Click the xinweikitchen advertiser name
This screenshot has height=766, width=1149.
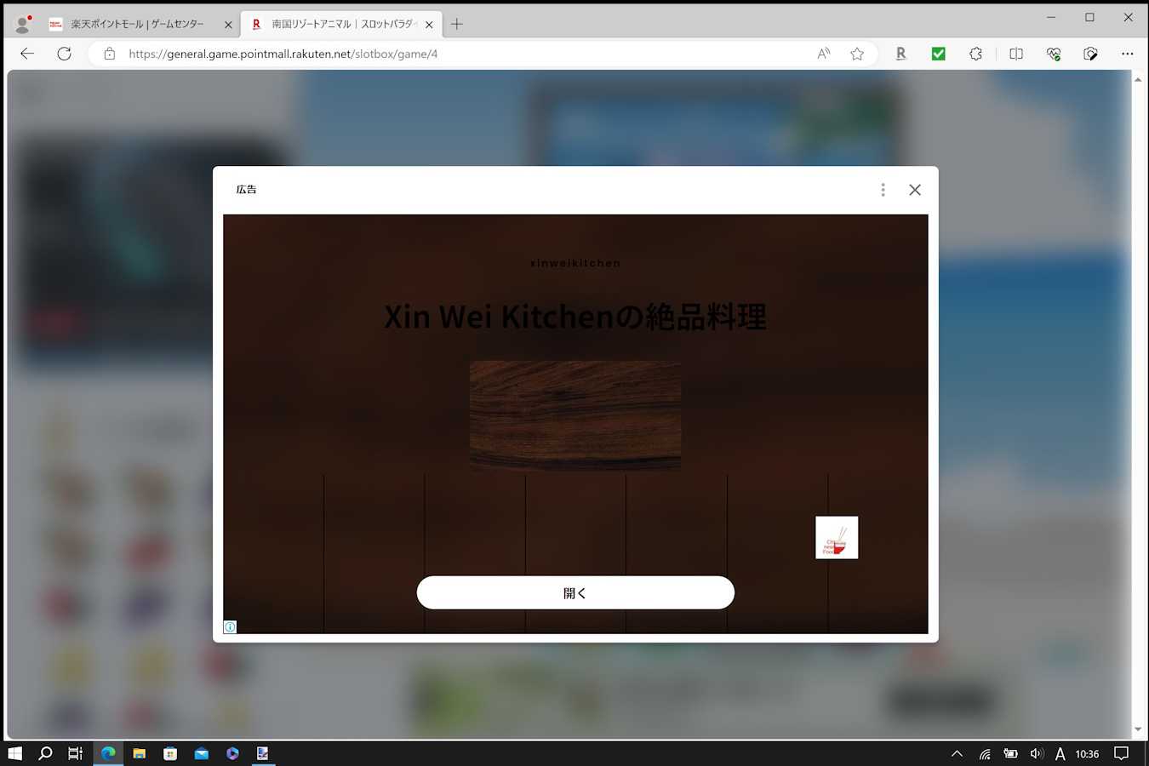click(575, 263)
